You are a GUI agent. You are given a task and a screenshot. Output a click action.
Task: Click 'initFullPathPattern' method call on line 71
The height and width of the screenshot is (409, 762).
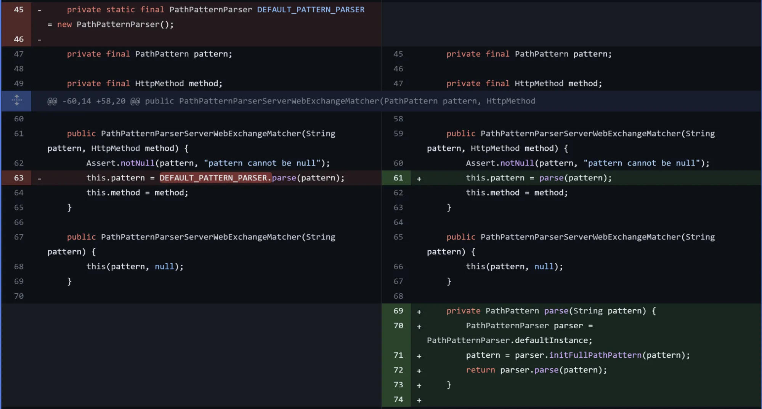click(x=595, y=355)
